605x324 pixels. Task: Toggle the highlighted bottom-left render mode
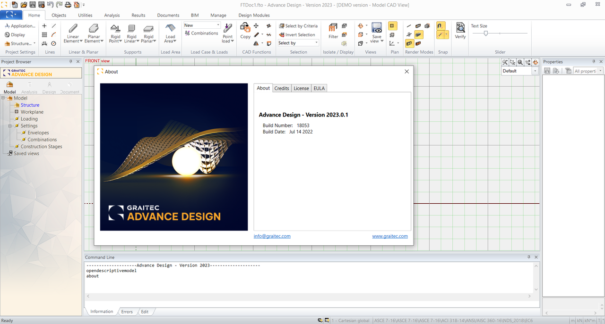pos(409,43)
